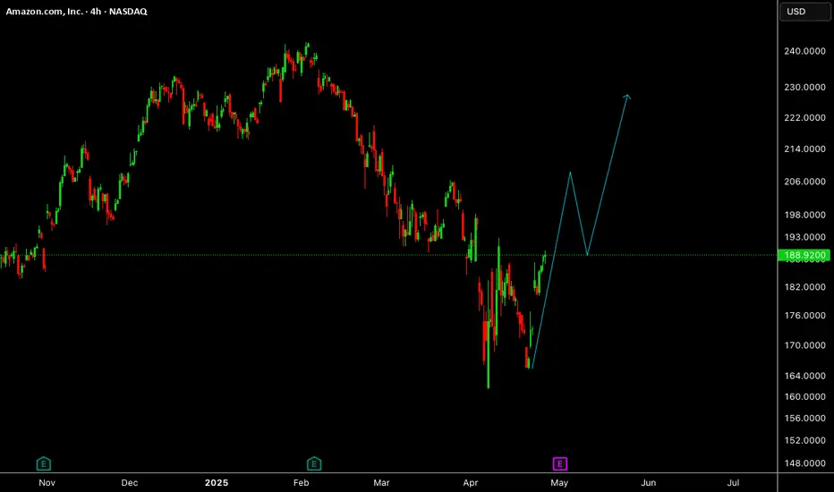Screen dimensions: 834x492
Task: Click the 148.0000 price axis label
Action: 804,463
